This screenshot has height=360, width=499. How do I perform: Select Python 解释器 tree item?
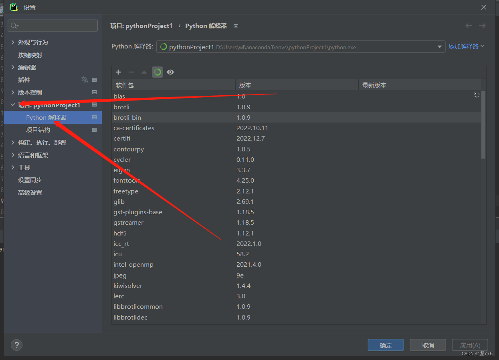tap(53, 117)
